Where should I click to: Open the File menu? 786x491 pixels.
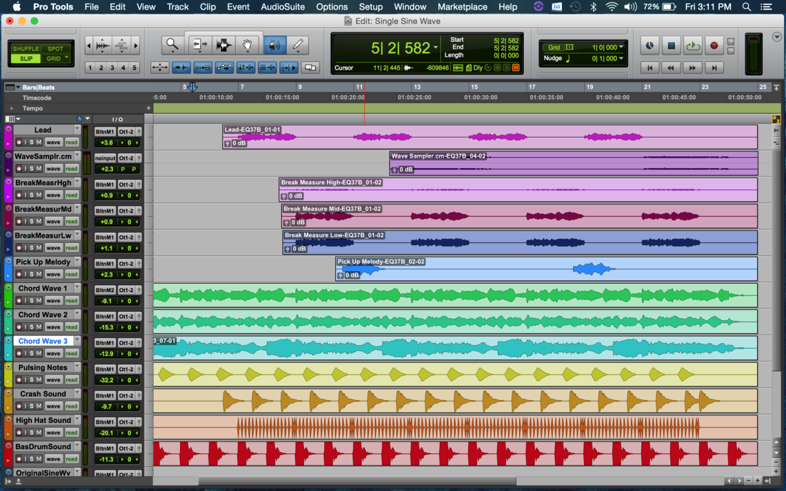click(92, 6)
